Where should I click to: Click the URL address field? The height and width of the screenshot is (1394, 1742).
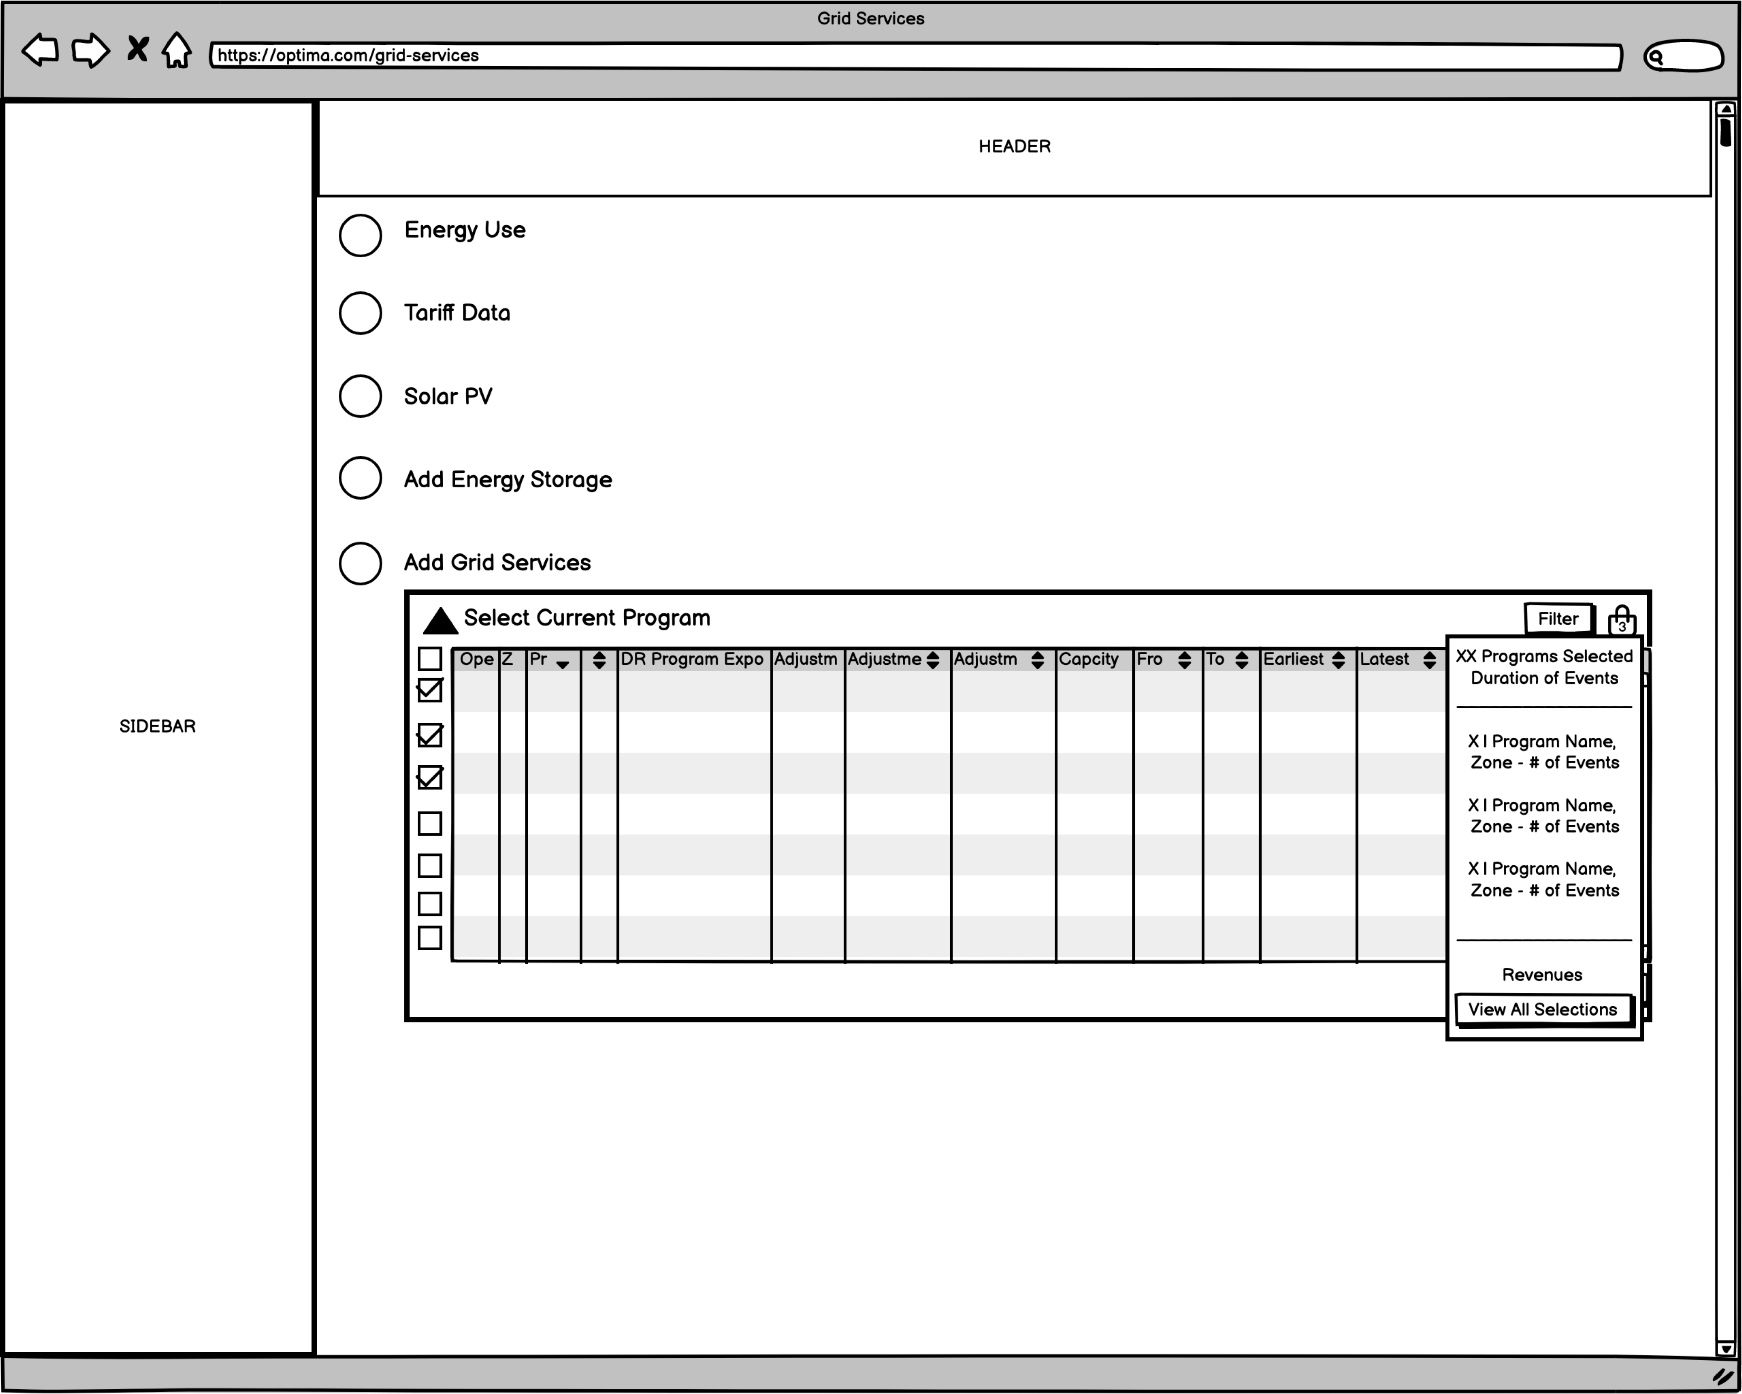916,56
